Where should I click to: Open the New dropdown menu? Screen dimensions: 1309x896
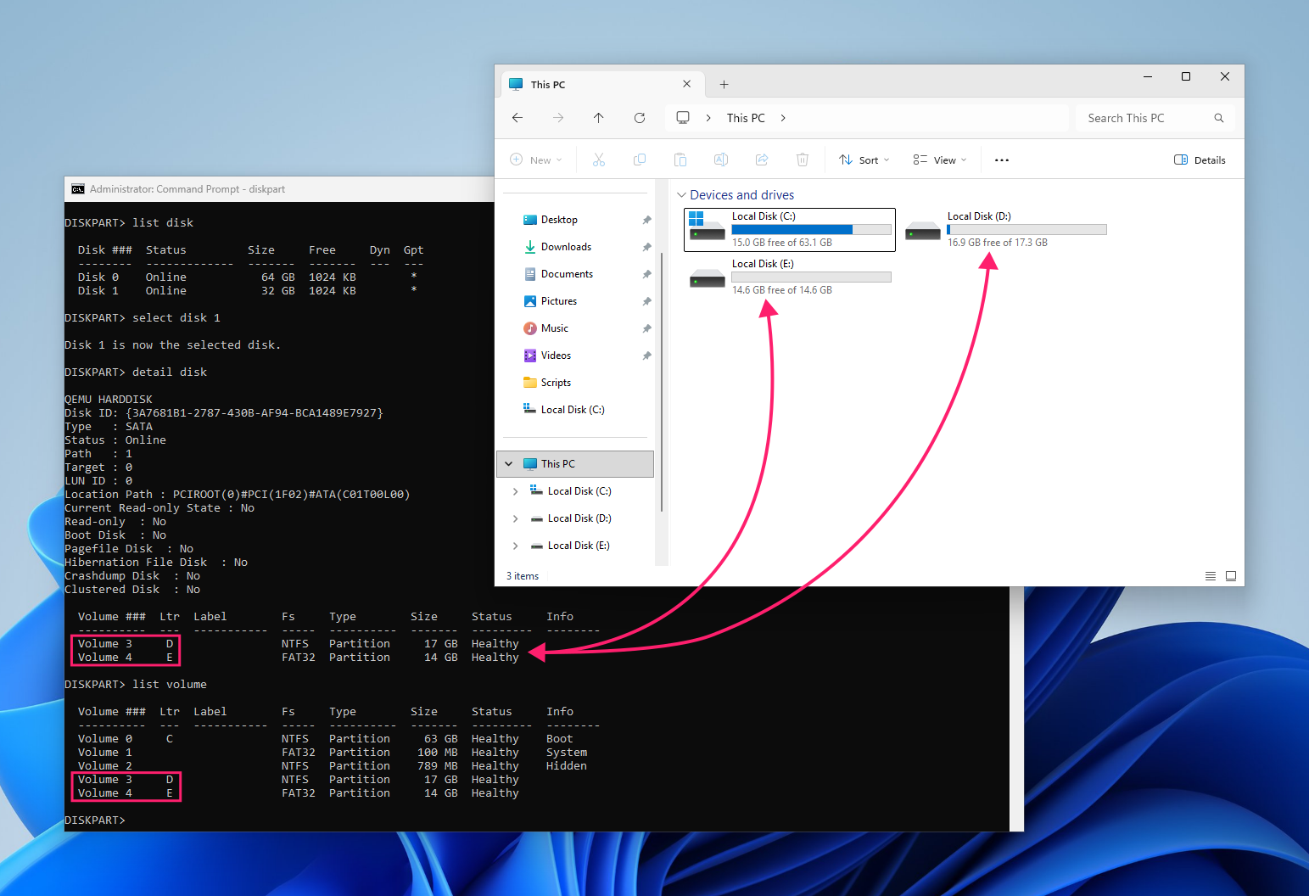536,160
